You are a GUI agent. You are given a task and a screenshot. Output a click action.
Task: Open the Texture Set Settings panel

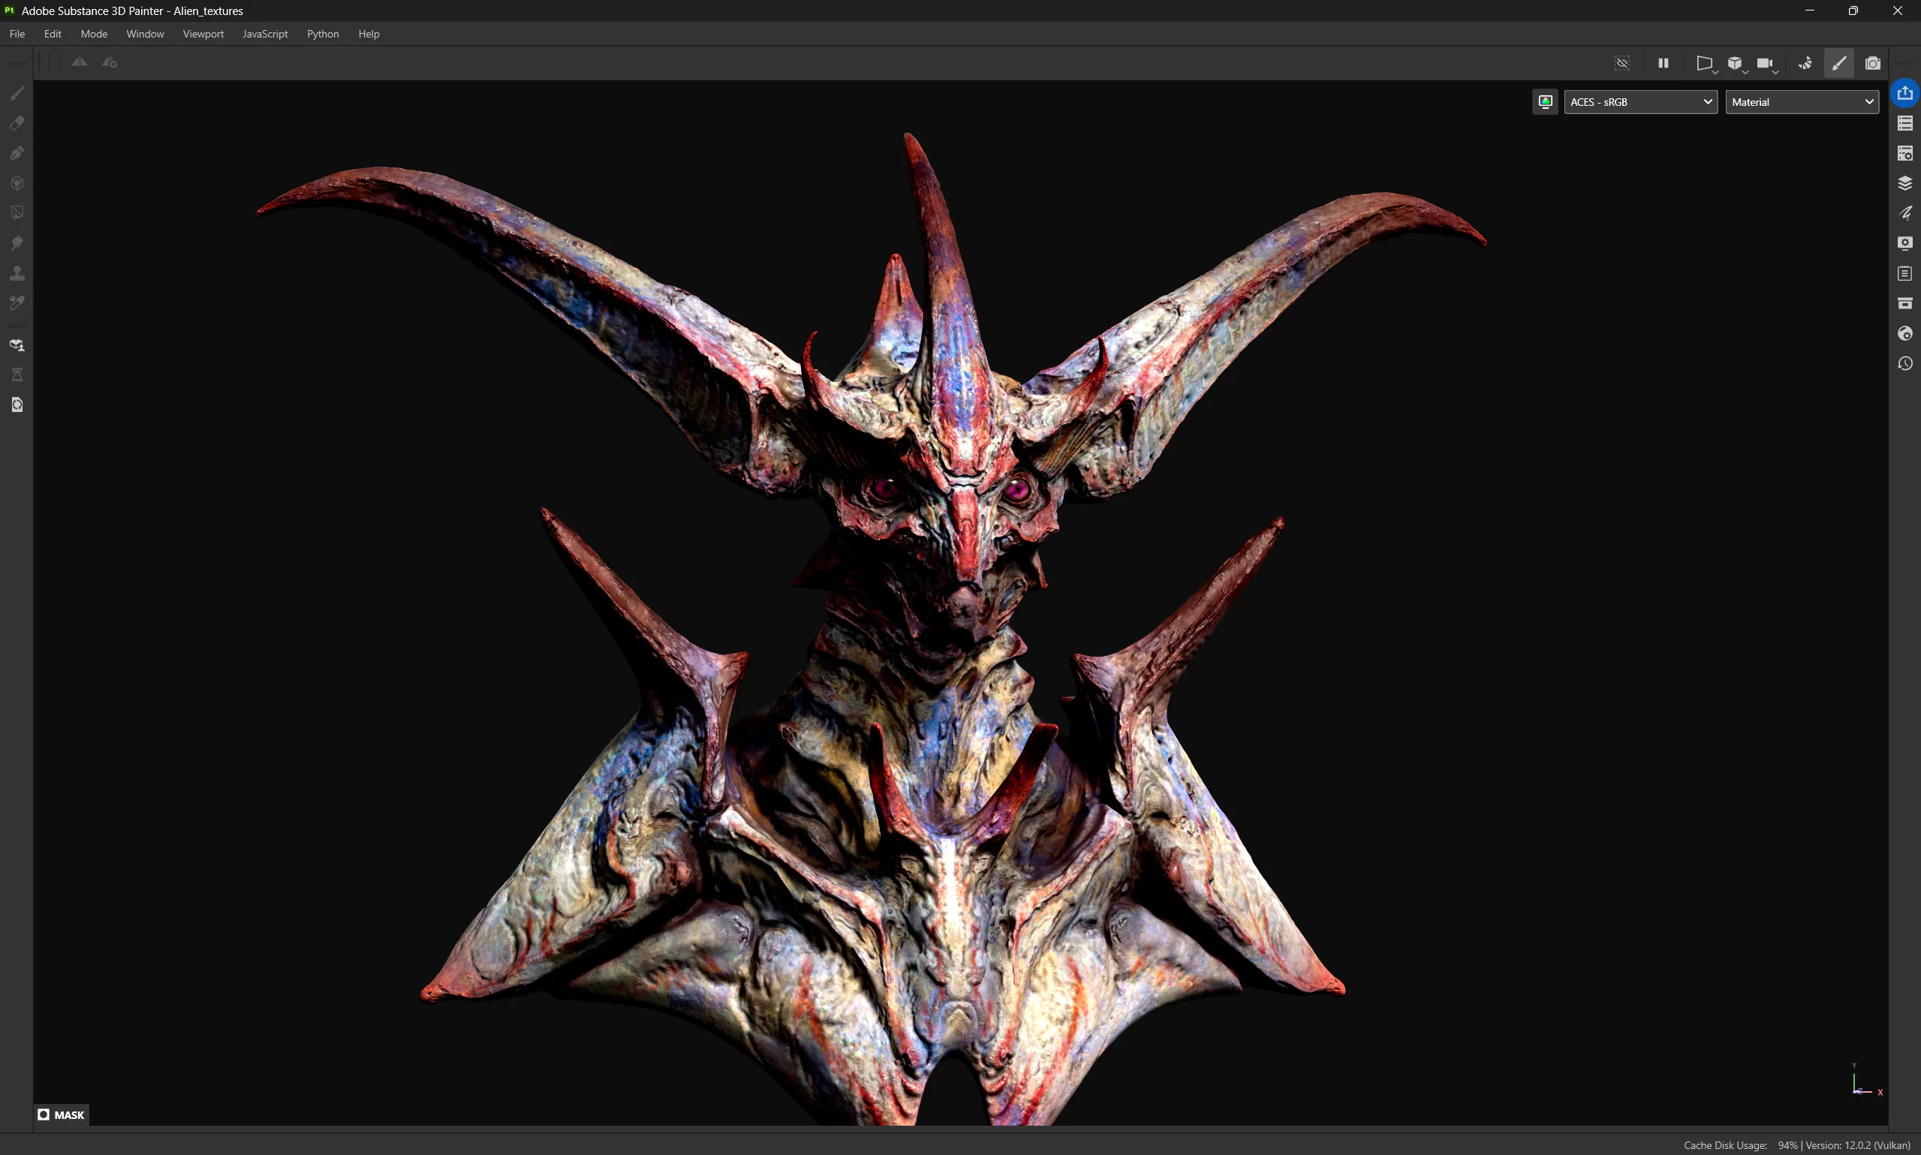point(1904,153)
